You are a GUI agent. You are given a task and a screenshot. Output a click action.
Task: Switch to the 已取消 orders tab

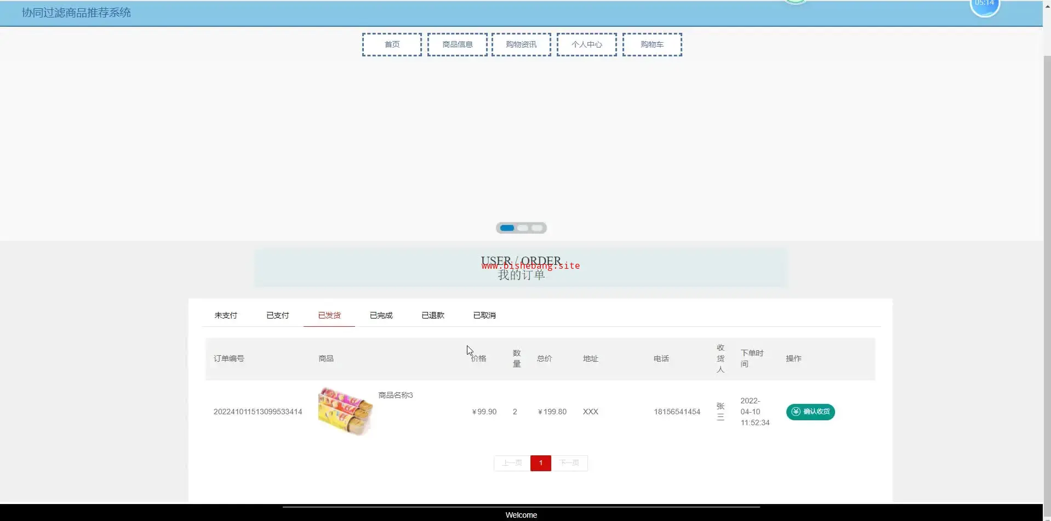[484, 315]
